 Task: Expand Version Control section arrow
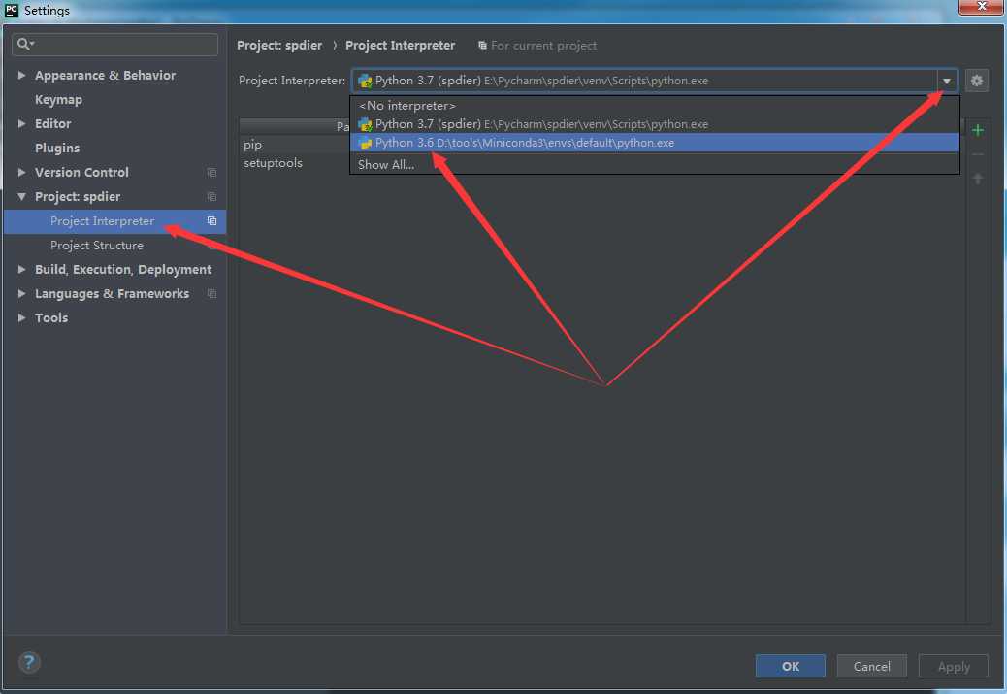coord(22,172)
